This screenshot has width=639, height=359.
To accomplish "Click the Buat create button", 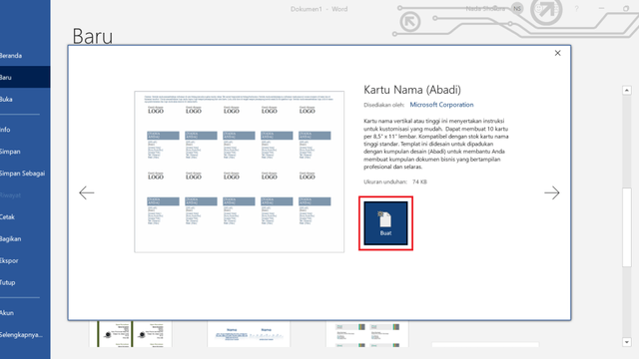I will click(x=385, y=223).
